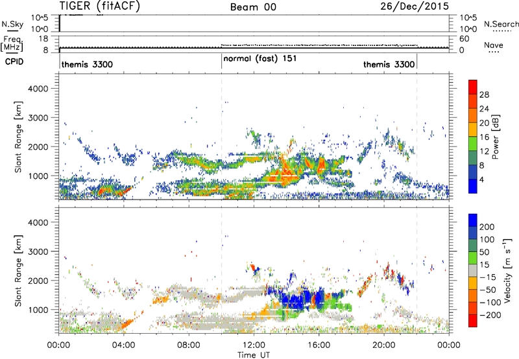Click the Slant Range [km] label of the velocity plot
This screenshot has height=359, width=519.
tap(18, 270)
